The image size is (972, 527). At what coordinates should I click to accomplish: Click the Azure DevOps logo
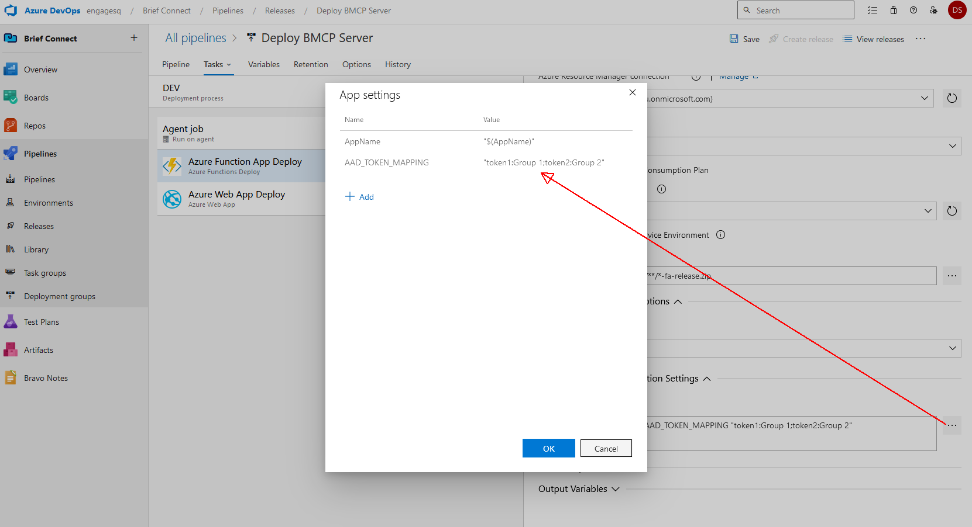pyautogui.click(x=11, y=11)
